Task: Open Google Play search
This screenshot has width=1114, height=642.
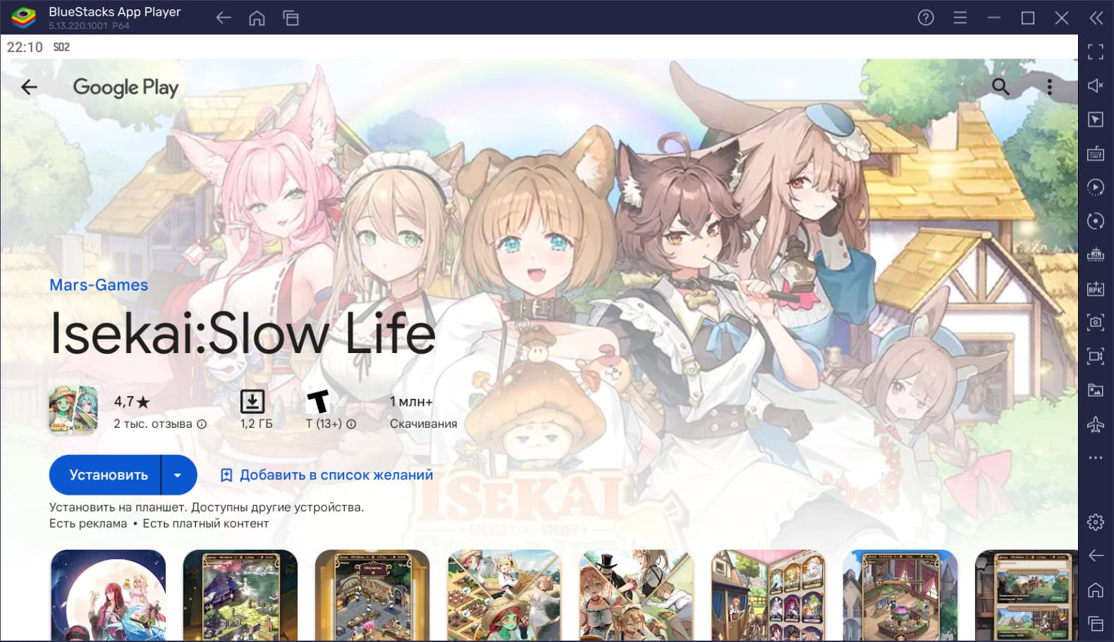Action: click(1000, 87)
